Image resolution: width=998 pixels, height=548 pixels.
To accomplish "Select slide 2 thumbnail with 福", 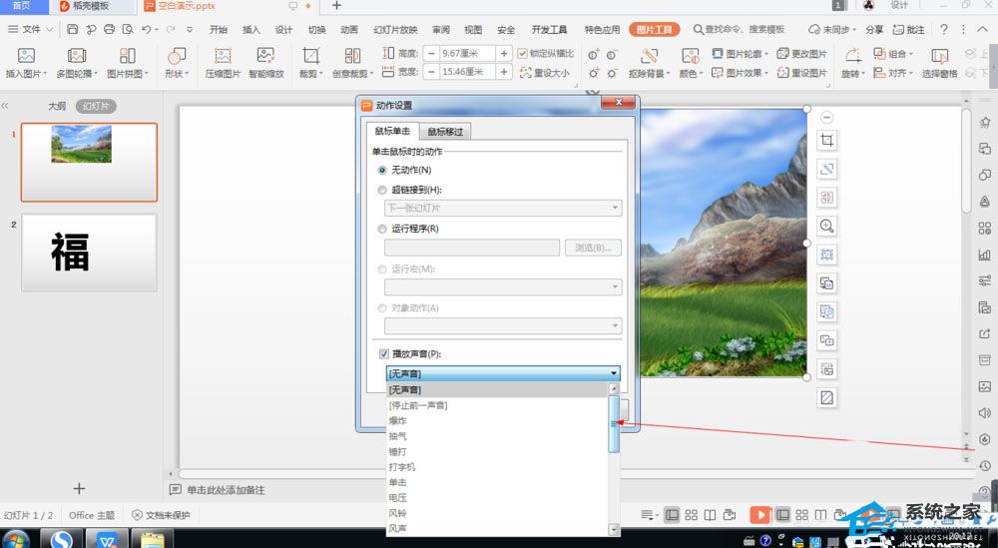I will 89,253.
